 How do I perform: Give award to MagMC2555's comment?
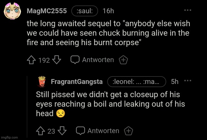coord(123,60)
